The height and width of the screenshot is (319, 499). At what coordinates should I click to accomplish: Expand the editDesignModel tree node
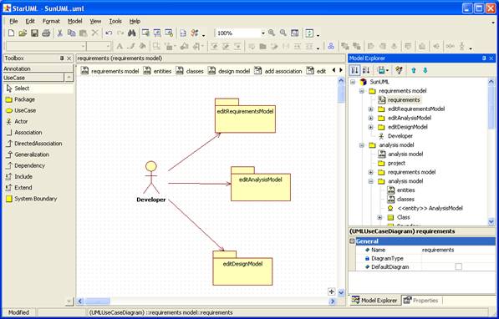pos(371,127)
